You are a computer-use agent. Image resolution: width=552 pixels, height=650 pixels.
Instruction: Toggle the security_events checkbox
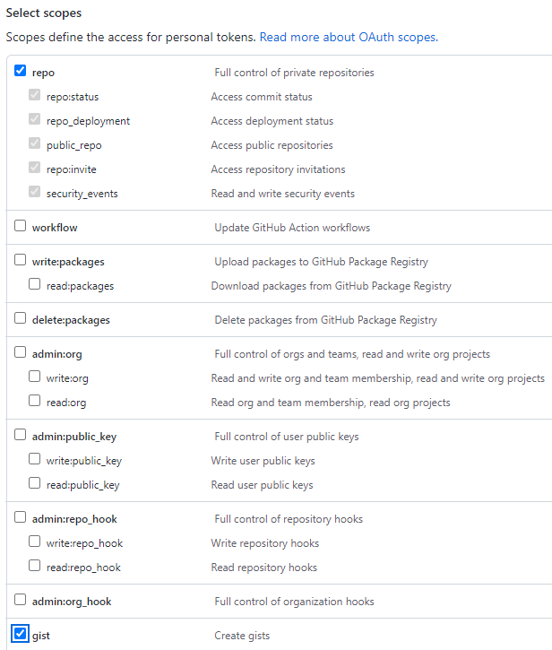(x=34, y=192)
